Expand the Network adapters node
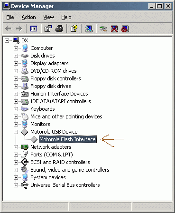 tap(16, 147)
